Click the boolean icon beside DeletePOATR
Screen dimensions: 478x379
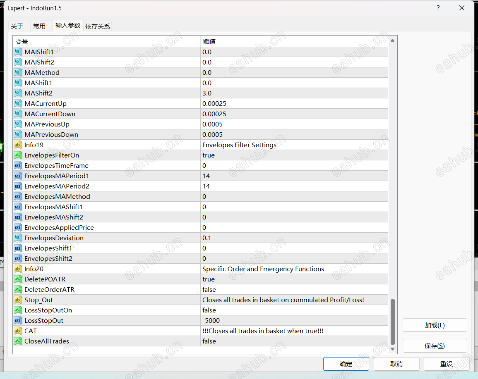click(x=18, y=279)
